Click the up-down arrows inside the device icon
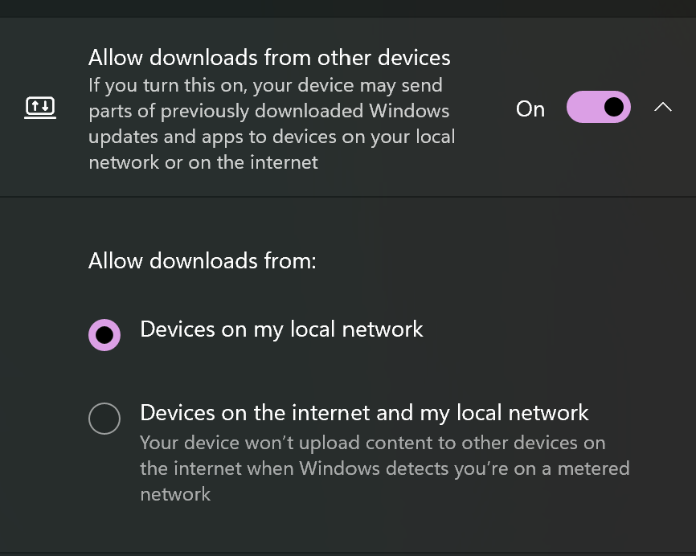 (40, 105)
